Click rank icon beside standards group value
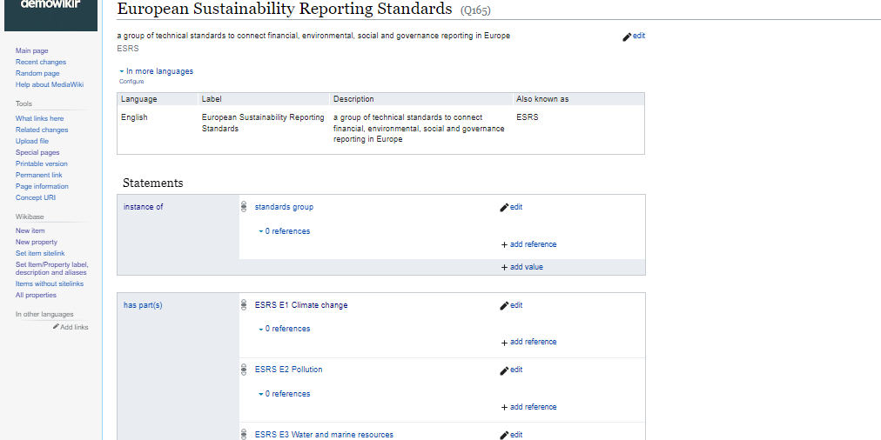 [x=244, y=207]
